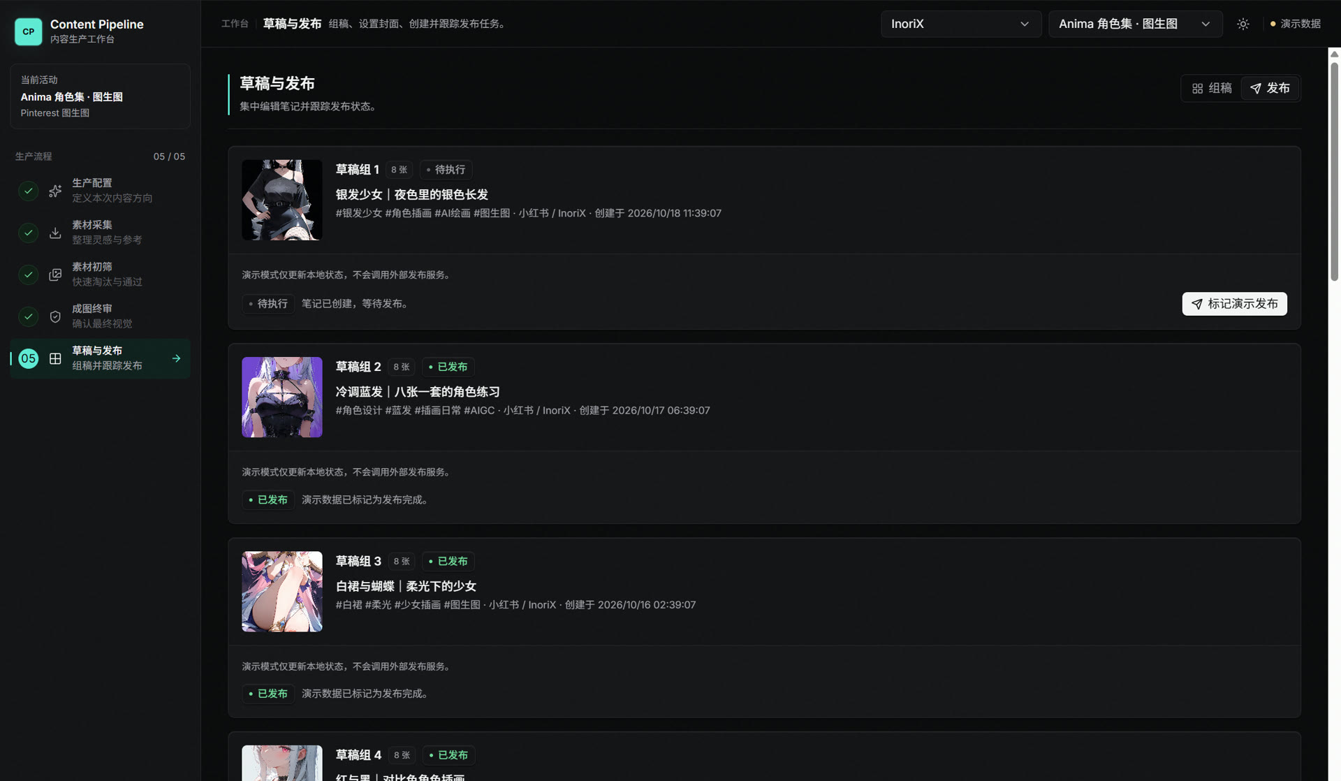1341x781 pixels.
Task: Click the 标记演示发布 button
Action: point(1234,304)
